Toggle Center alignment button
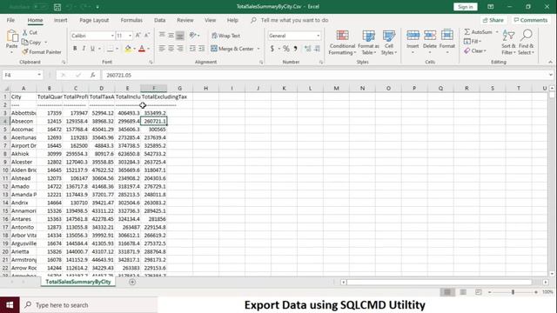Screen dimensions: 557x313 [x=171, y=49]
